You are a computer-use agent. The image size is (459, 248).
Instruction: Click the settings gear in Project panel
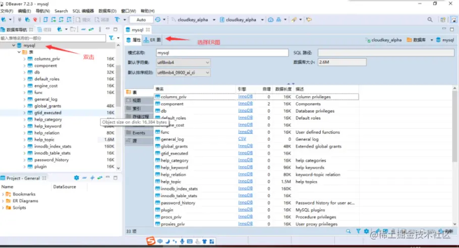point(76,178)
